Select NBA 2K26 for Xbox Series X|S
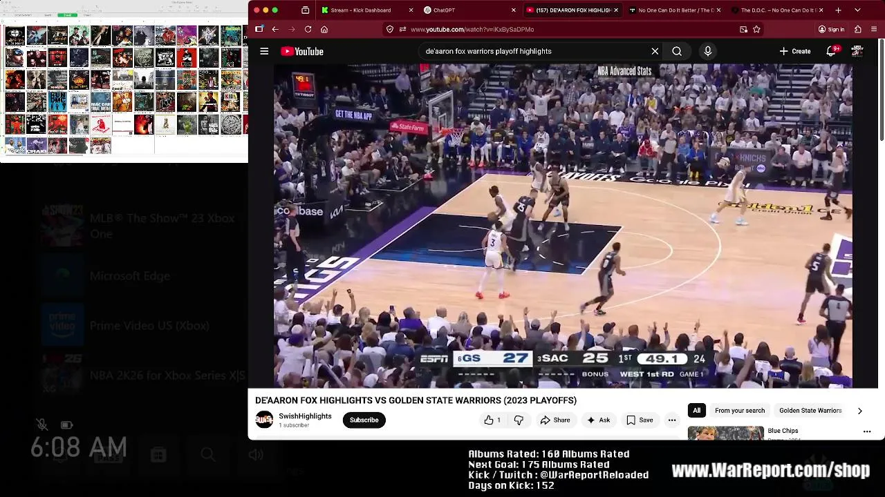This screenshot has width=885, height=497. 143,376
